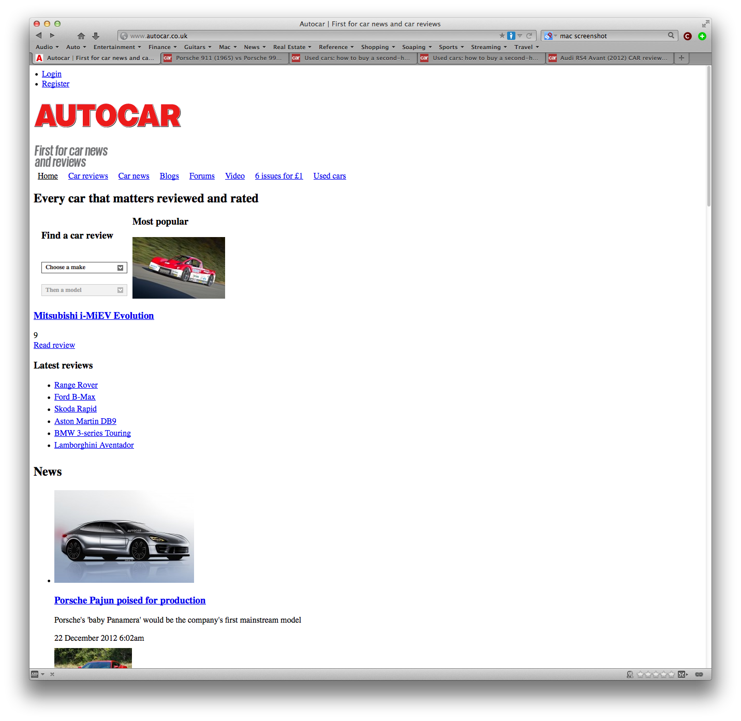Open the Lamborghini Aventador review
The width and height of the screenshot is (741, 721).
tap(94, 445)
